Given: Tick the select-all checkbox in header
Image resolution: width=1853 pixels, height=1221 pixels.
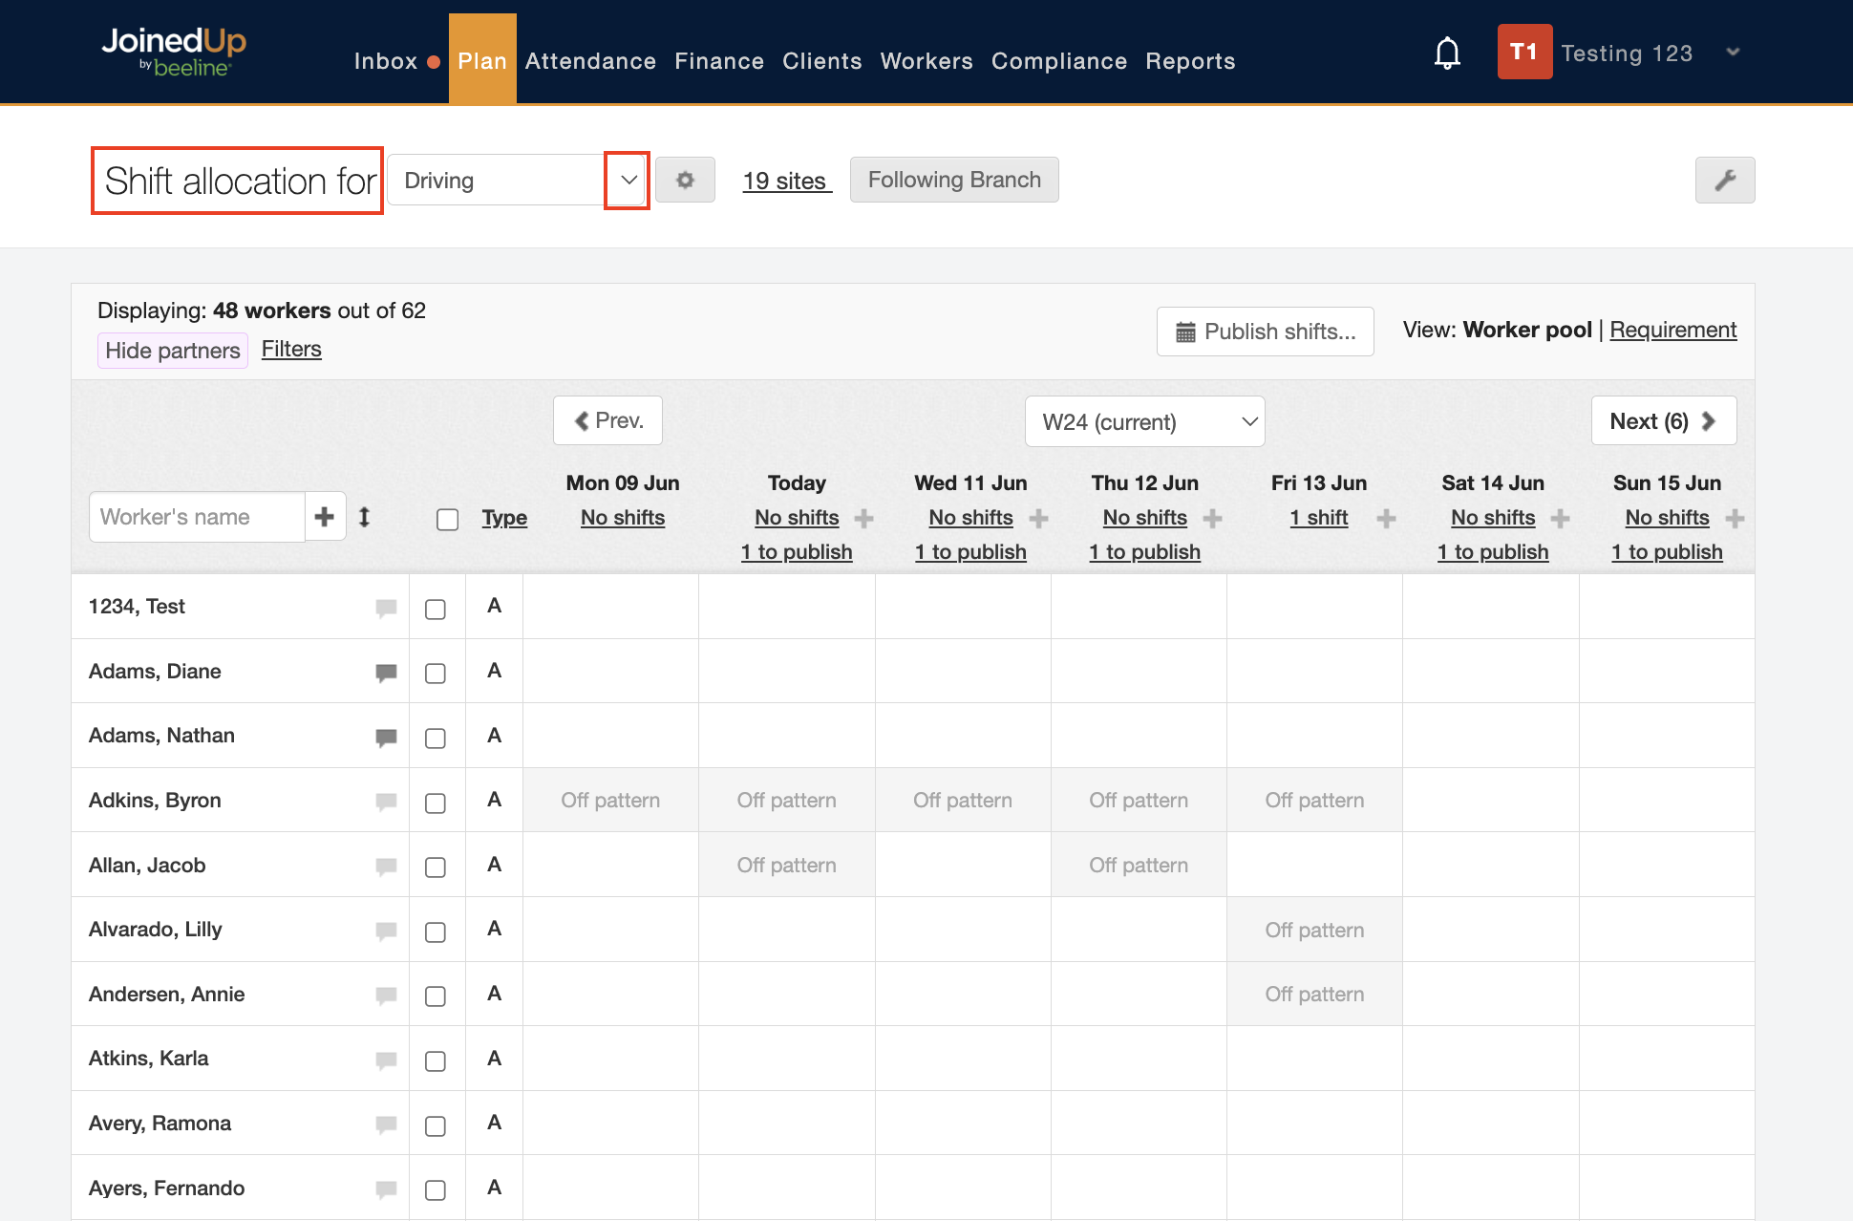Looking at the screenshot, I should point(447,519).
